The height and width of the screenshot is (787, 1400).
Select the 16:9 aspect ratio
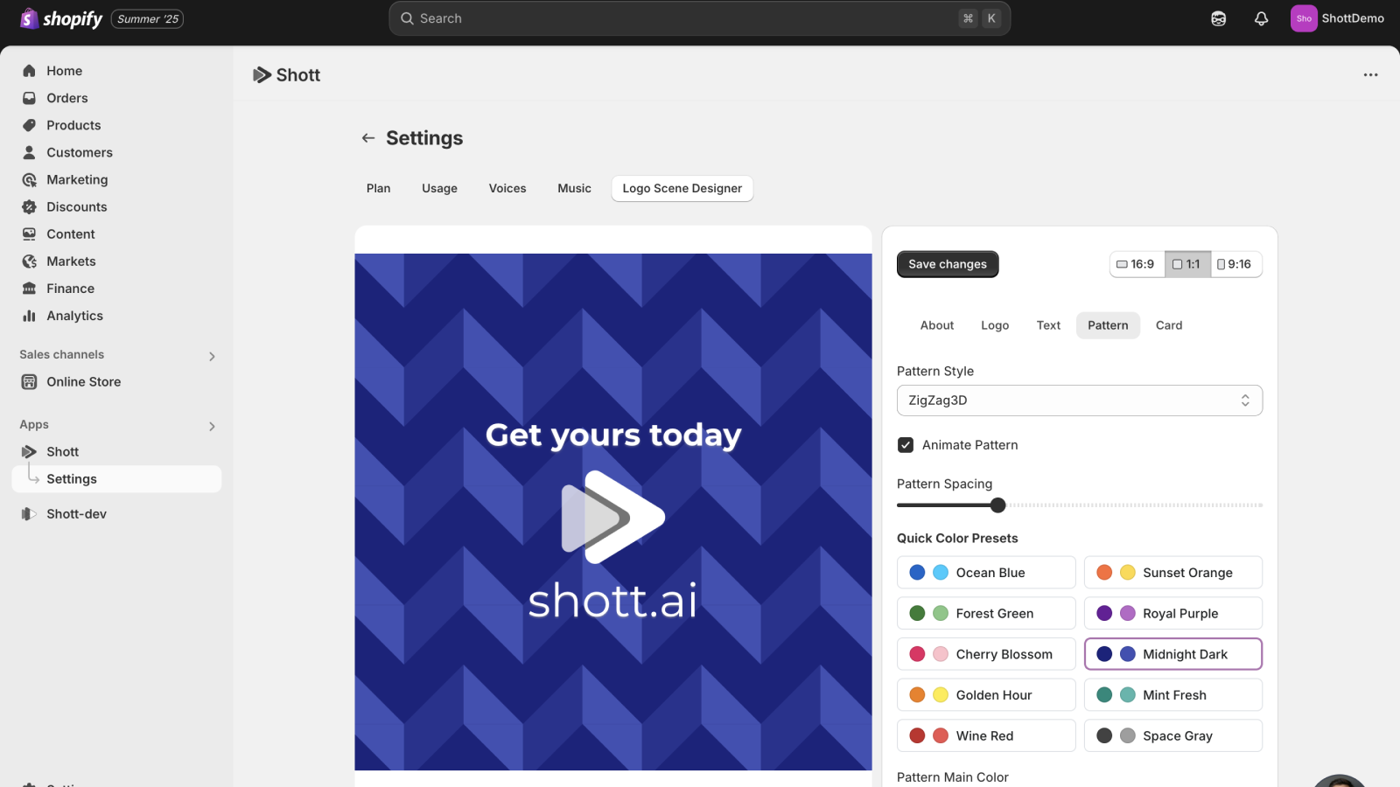click(1137, 264)
